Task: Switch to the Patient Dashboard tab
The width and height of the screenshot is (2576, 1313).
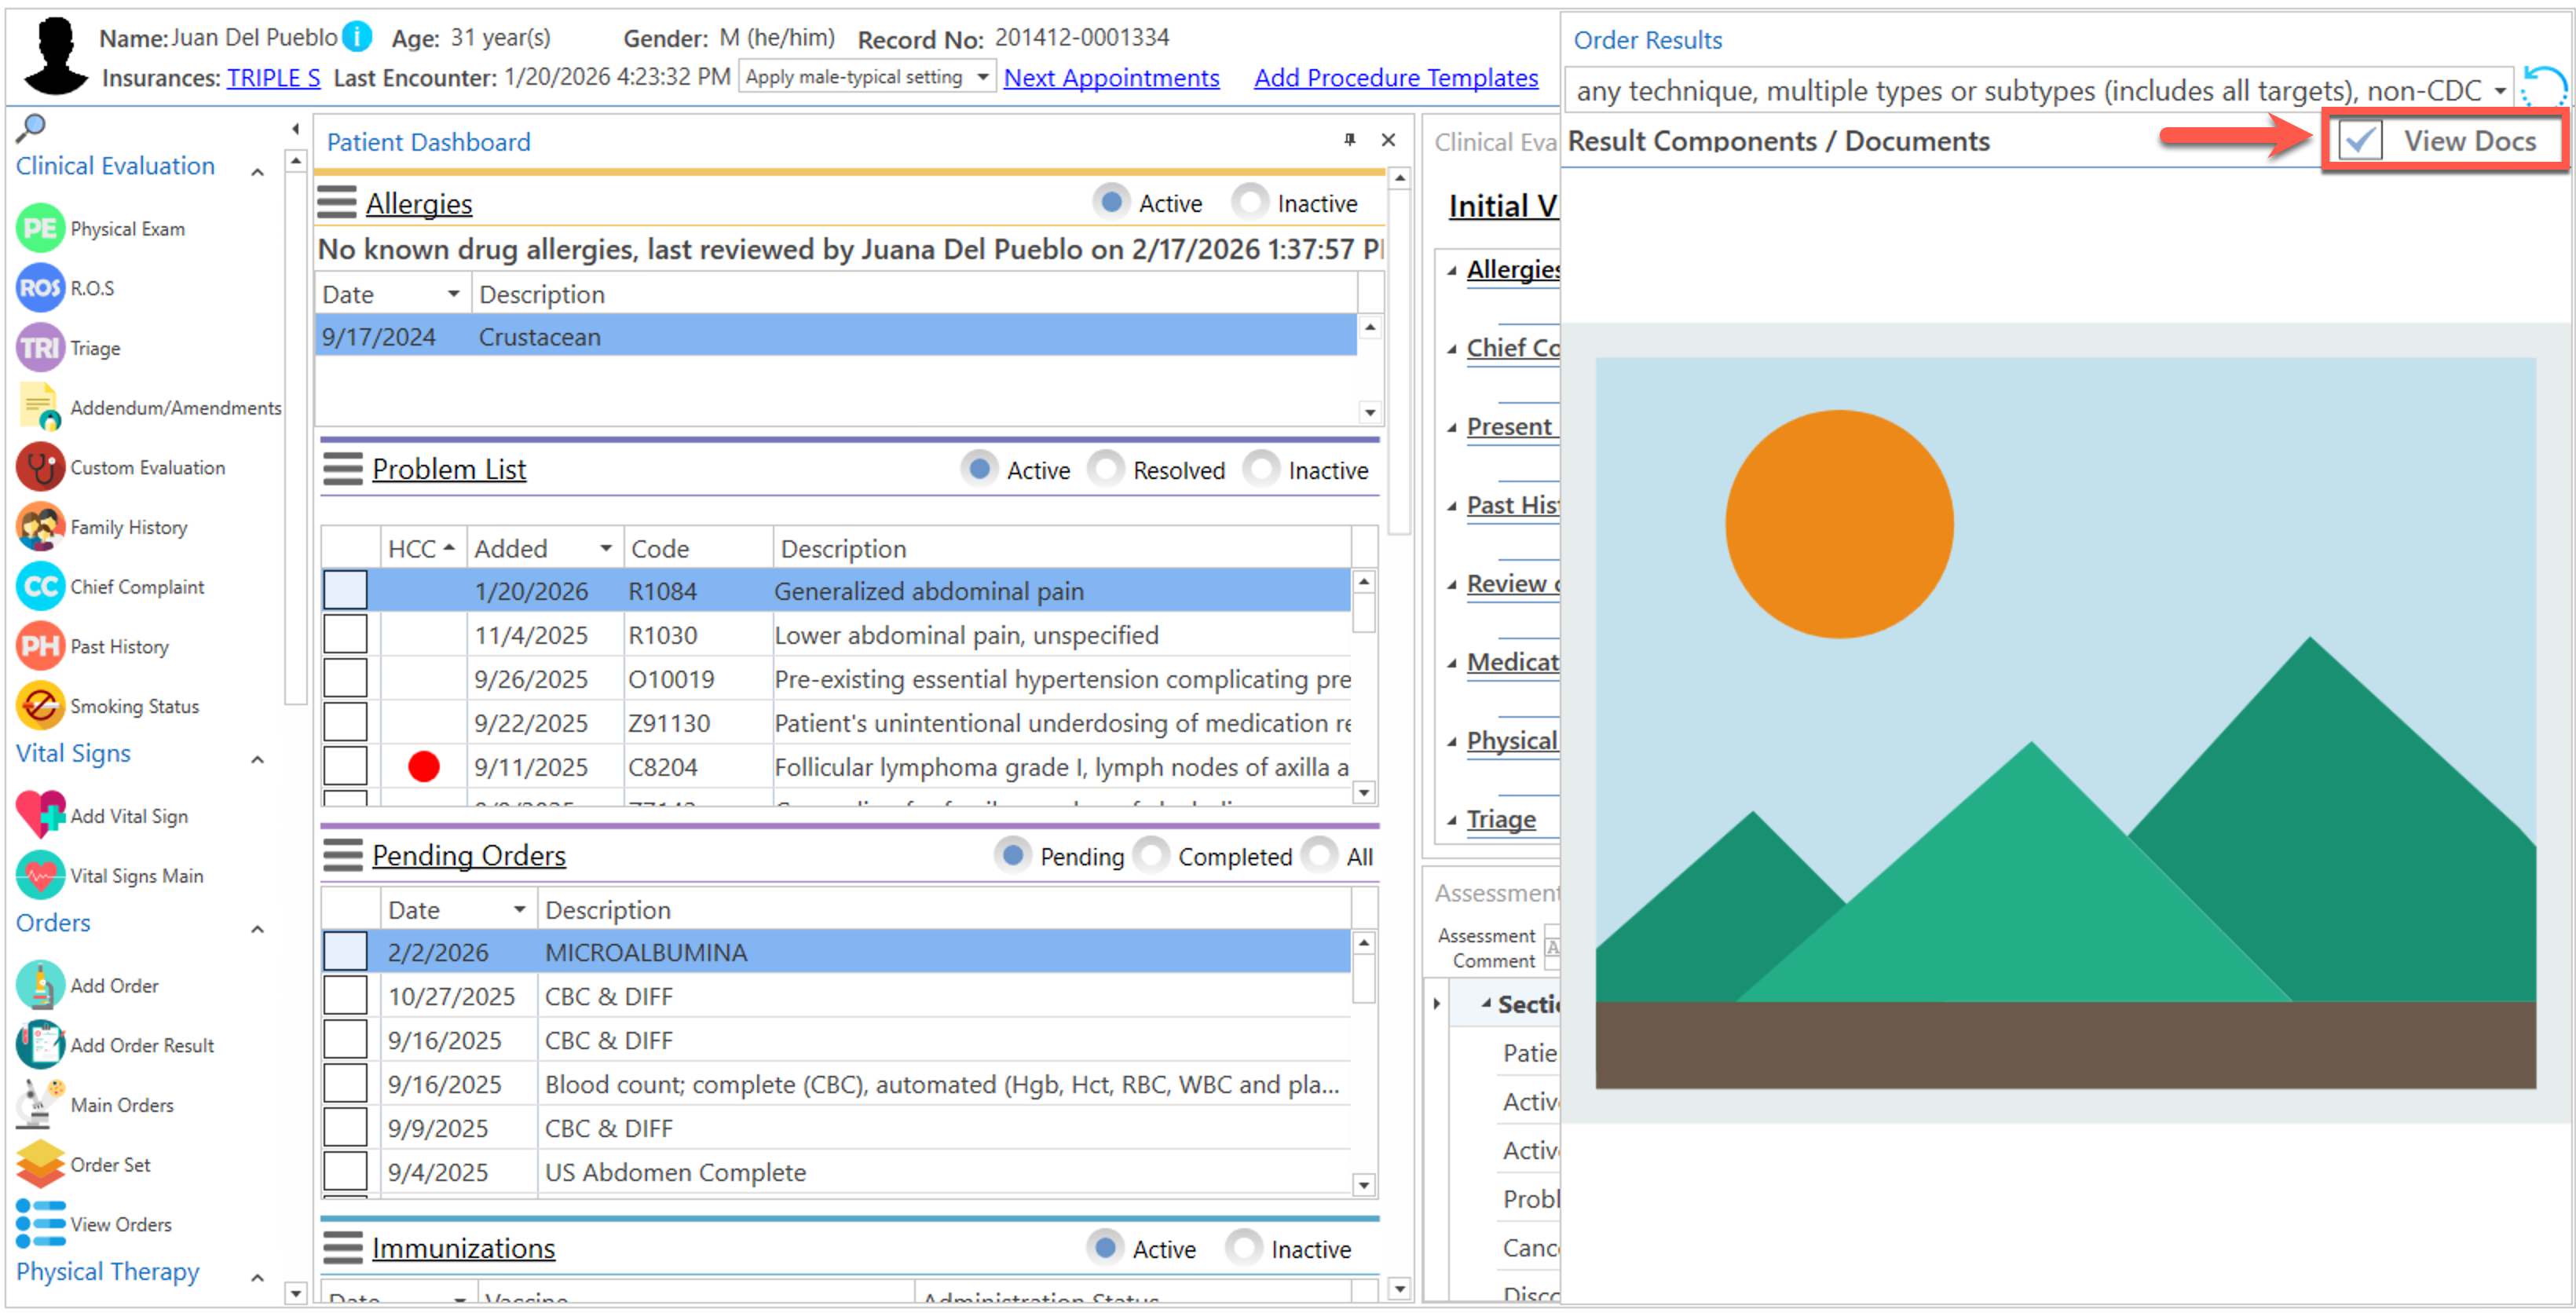Action: [428, 142]
